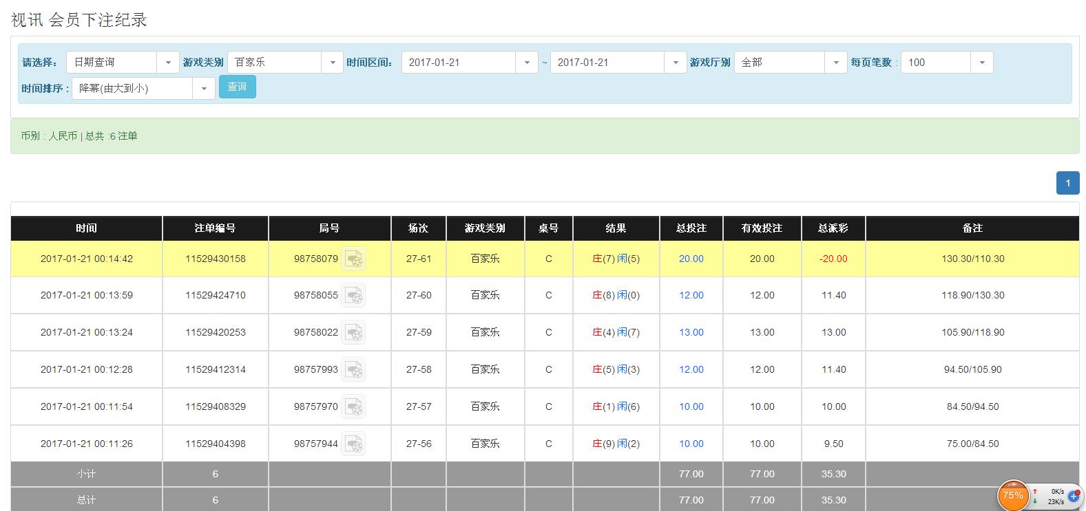Click the 查询 search button
1086x511 pixels.
[x=238, y=87]
